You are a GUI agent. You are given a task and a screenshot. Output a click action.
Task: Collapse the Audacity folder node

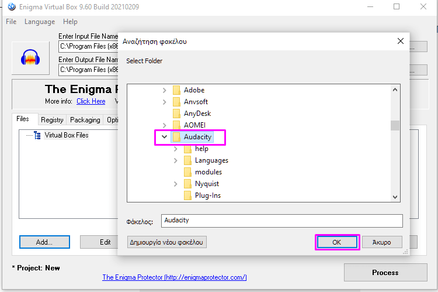point(164,137)
